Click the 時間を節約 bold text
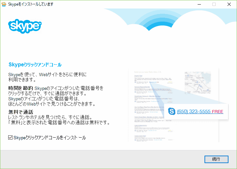Image resolution: width=237 pixels, height=169 pixels. 21,88
